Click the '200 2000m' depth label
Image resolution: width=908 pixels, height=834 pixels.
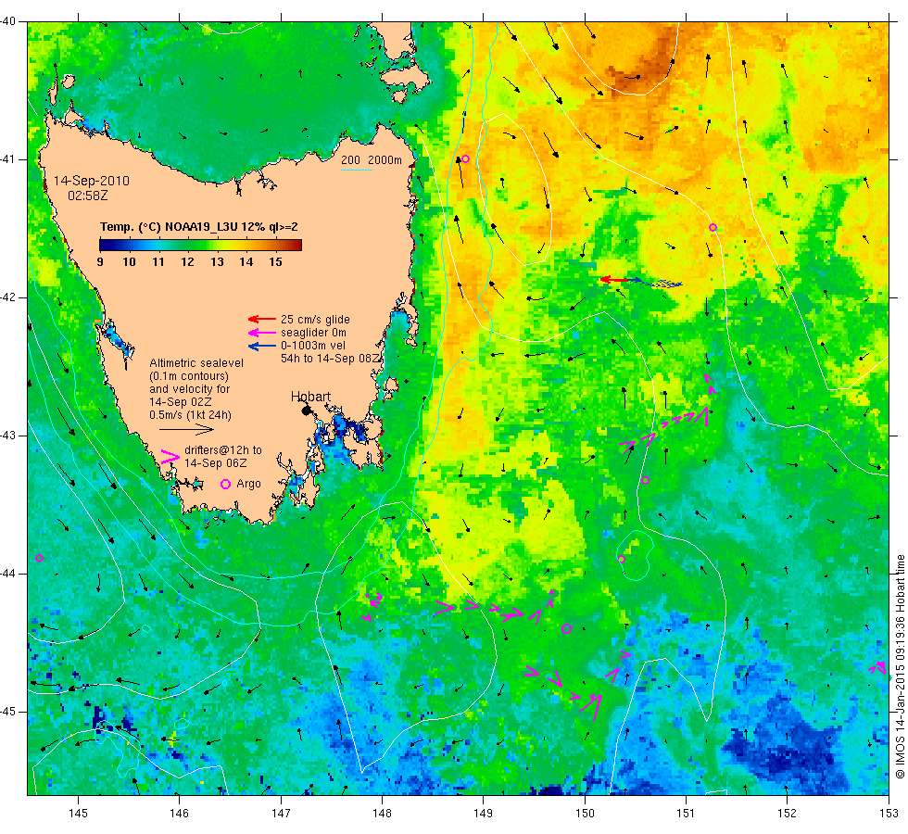pos(372,159)
